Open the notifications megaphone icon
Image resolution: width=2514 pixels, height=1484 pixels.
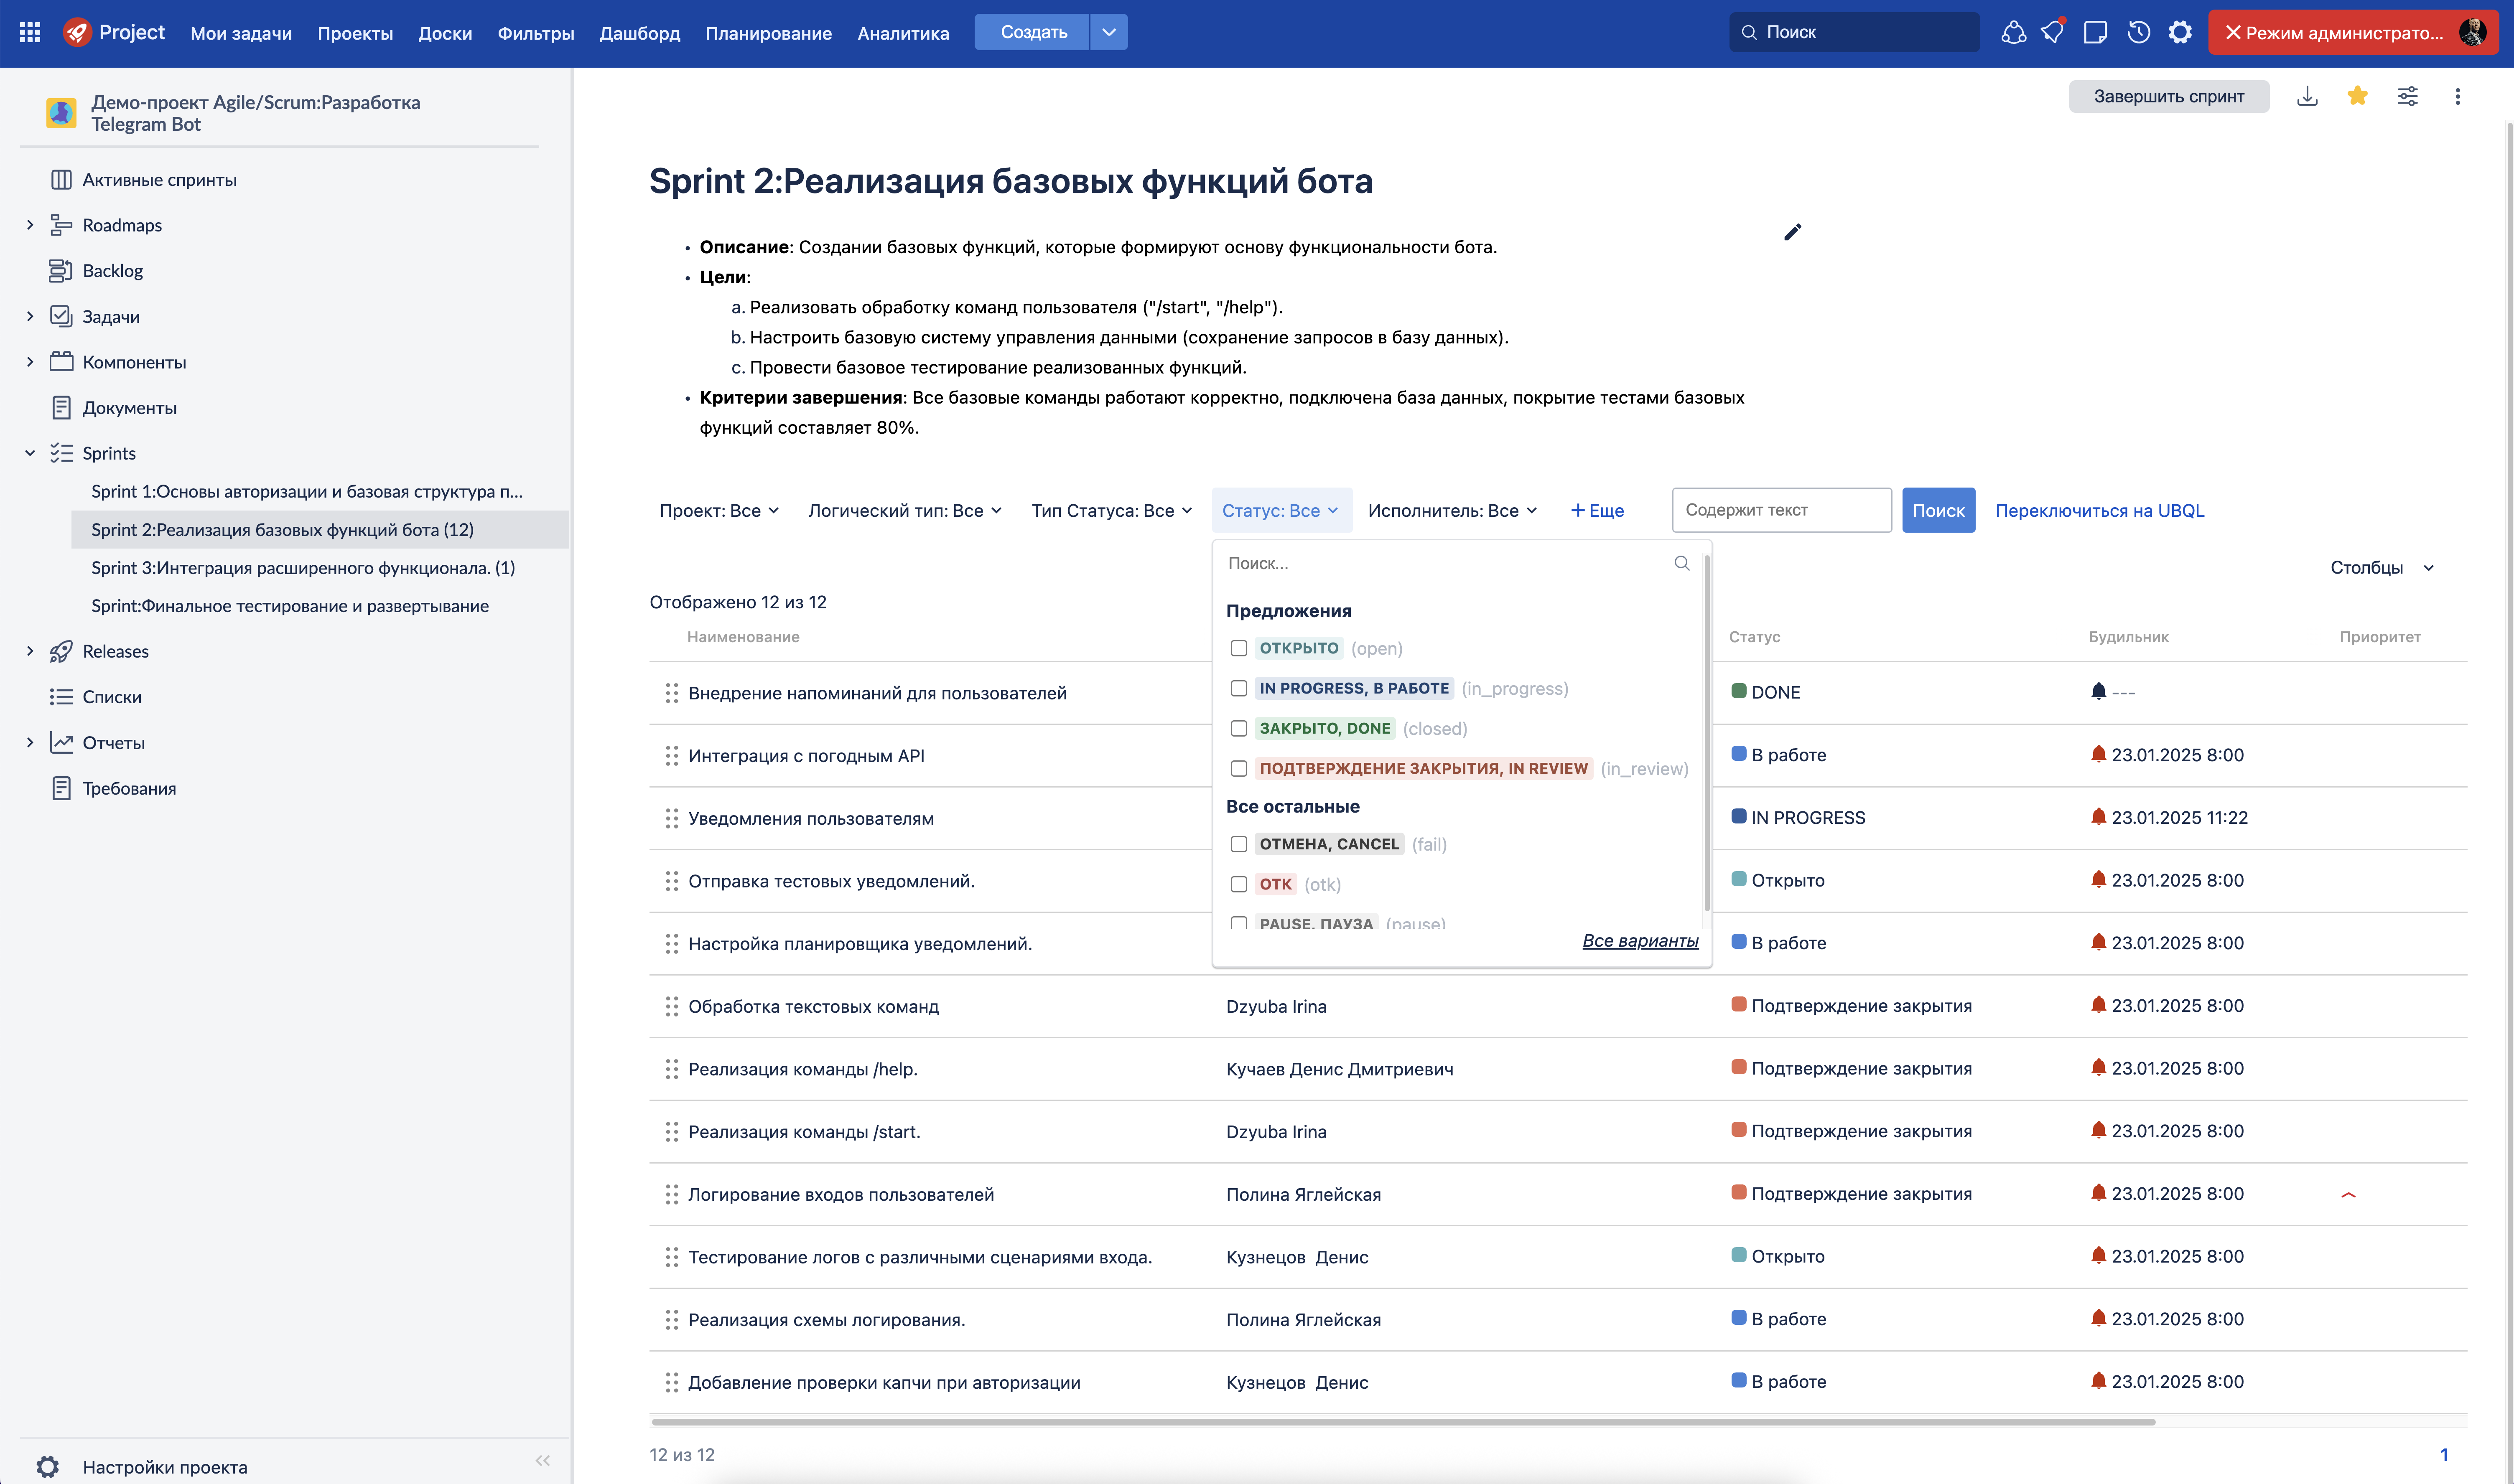coord(2054,32)
